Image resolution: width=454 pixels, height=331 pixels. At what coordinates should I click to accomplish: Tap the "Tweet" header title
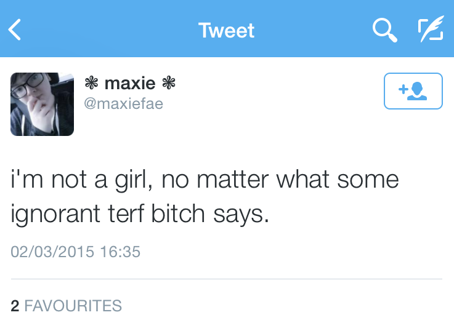(x=227, y=30)
